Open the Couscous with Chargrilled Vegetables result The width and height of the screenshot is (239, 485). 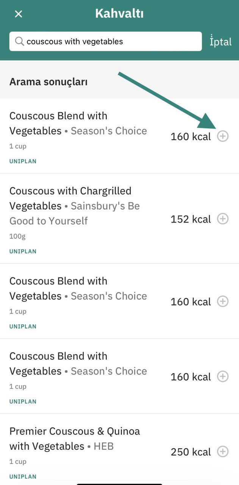pos(119,219)
